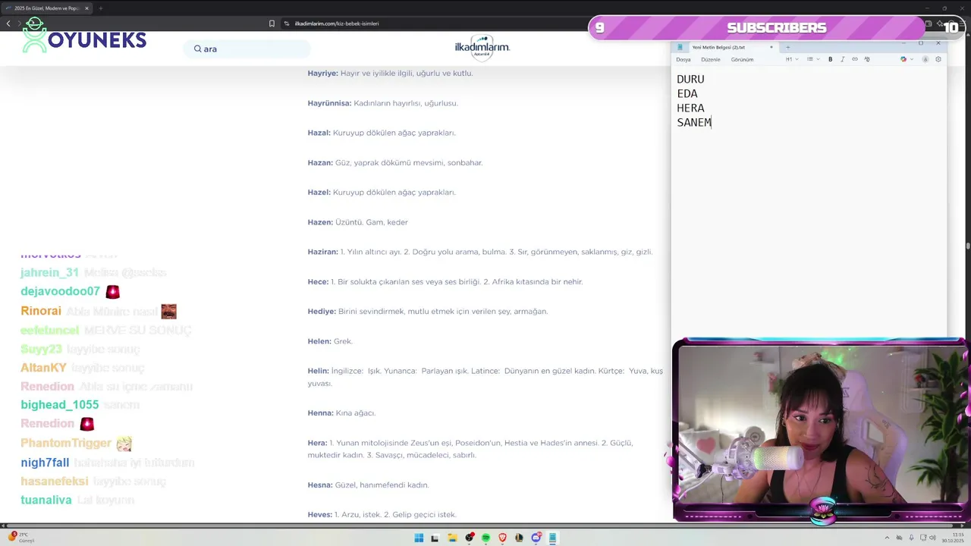Image resolution: width=971 pixels, height=546 pixels.
Task: Click the line 'EDA' in Notepad
Action: tap(687, 93)
